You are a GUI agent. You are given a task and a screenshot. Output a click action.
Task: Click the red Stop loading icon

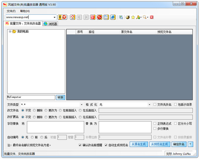99,17
